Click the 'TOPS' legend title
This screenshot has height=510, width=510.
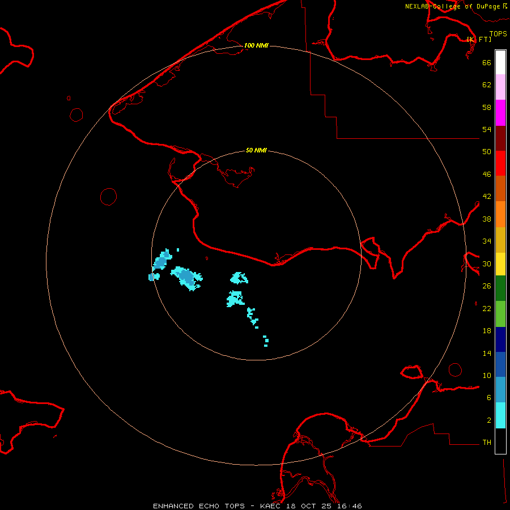coord(498,34)
